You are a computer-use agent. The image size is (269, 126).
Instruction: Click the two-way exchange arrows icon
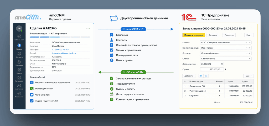[113, 18]
